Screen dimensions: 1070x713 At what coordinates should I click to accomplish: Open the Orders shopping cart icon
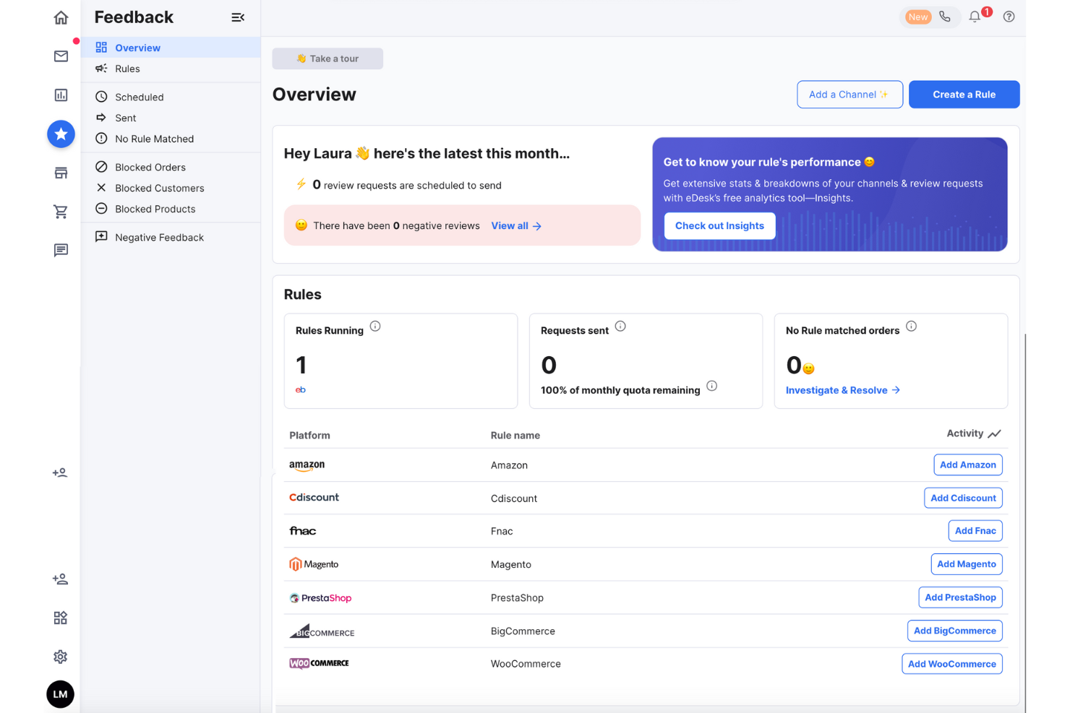(x=61, y=211)
